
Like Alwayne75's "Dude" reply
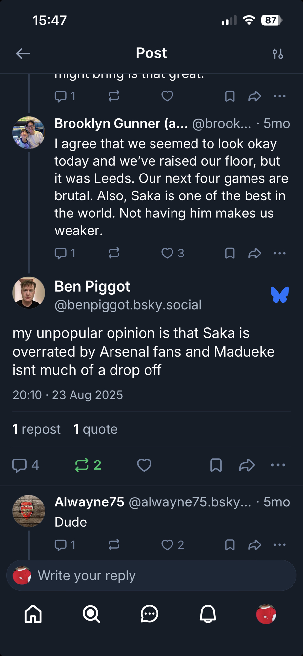[167, 545]
